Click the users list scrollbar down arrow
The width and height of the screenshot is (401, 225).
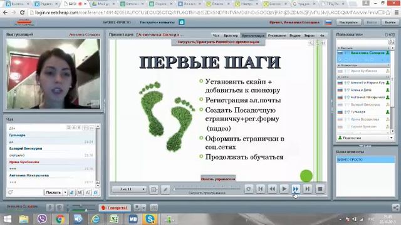(x=393, y=131)
